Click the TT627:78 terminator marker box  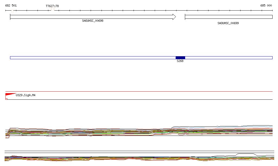pyautogui.click(x=52, y=9)
